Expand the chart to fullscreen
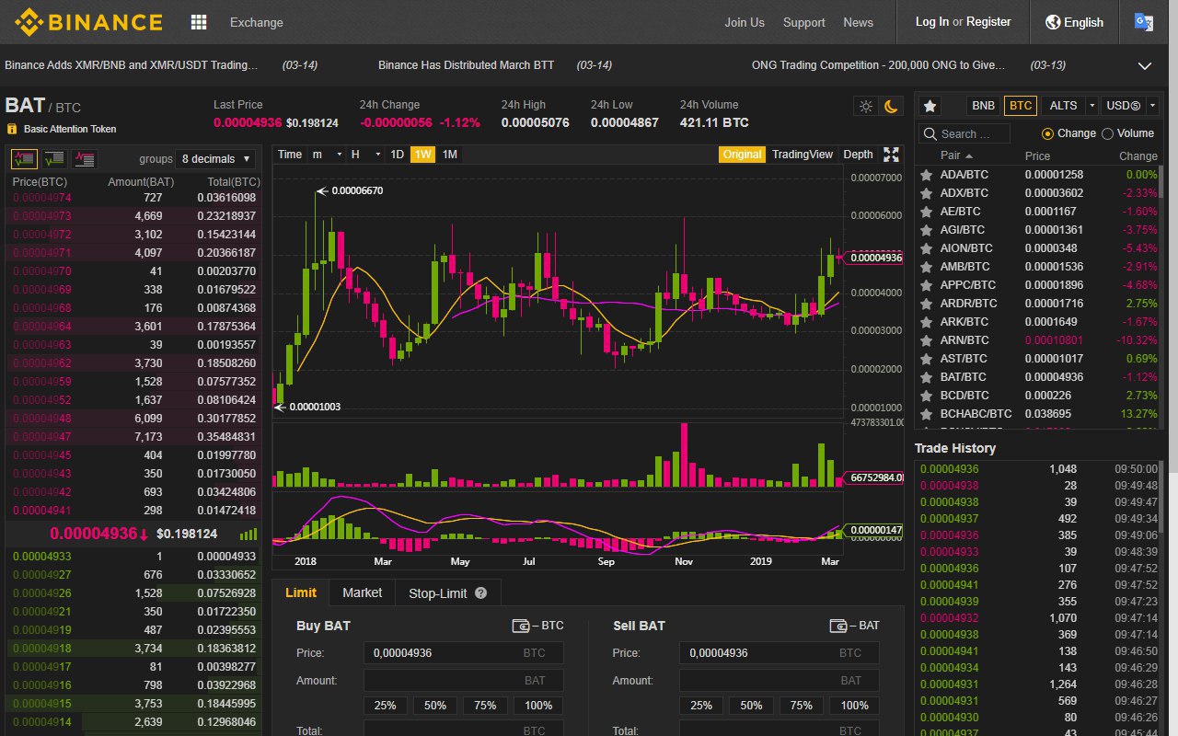This screenshot has height=736, width=1178. [891, 155]
